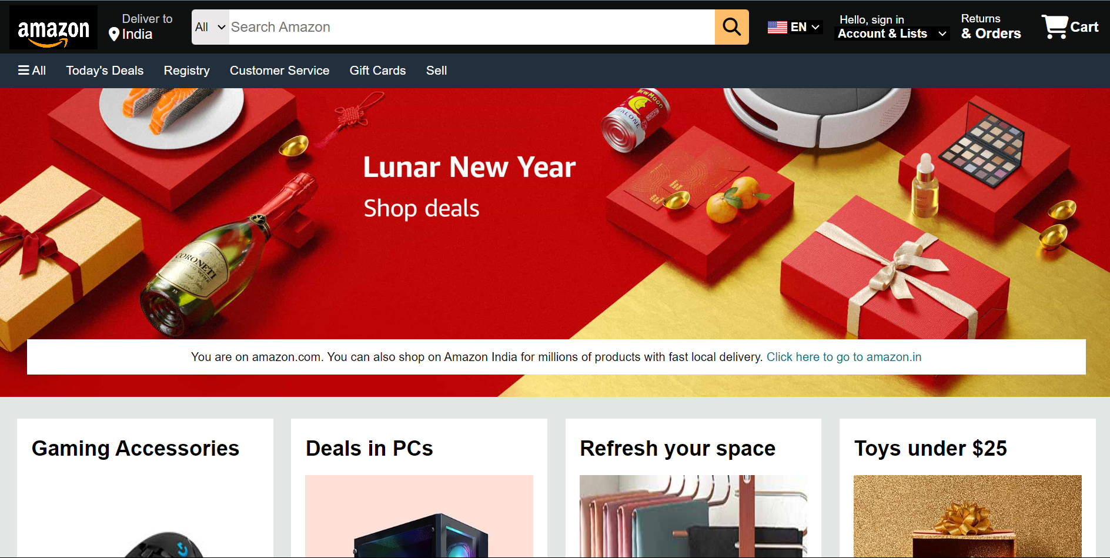Expand the All search category dropdown
Screen dimensions: 1110x558
210,27
